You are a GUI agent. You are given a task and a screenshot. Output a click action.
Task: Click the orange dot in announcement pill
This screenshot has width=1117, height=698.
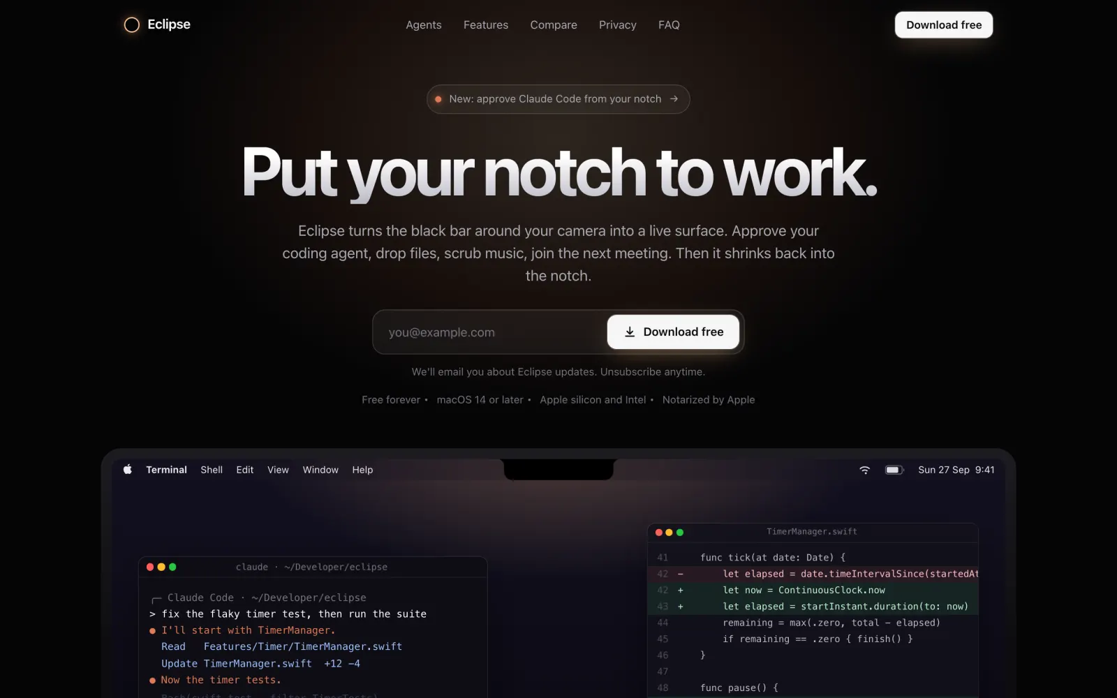[438, 99]
